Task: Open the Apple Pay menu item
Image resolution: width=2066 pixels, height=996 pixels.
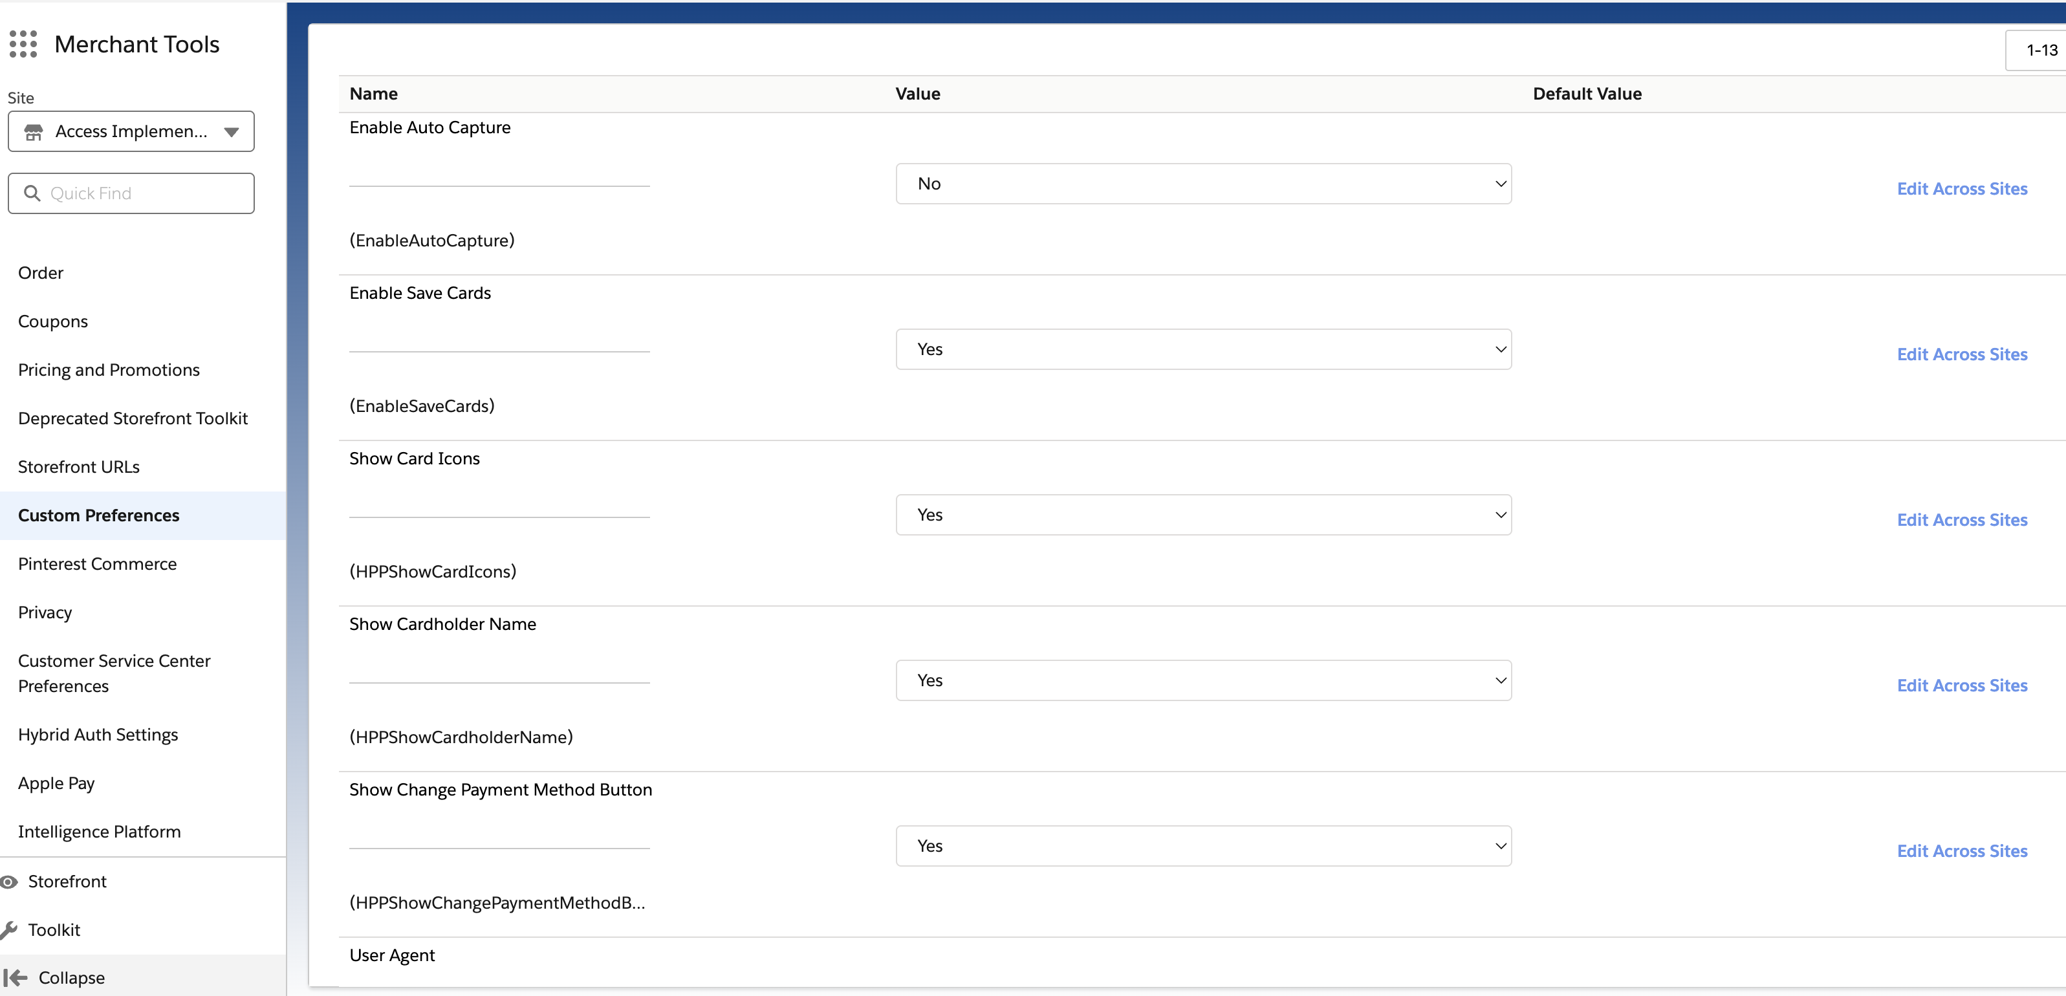Action: point(56,783)
